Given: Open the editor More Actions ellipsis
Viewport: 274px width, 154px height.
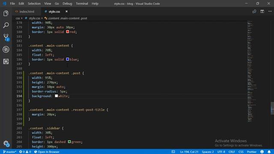Looking at the screenshot, I should tap(270, 12).
